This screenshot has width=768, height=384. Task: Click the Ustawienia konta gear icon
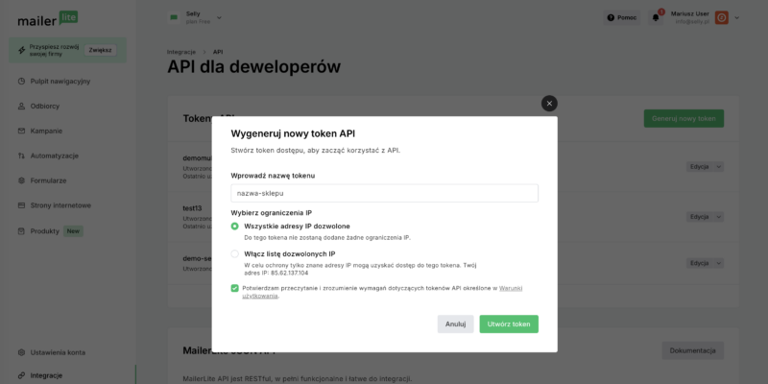click(x=21, y=352)
